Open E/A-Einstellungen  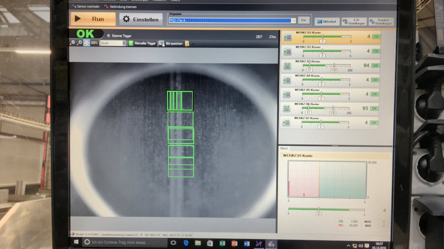(354, 22)
